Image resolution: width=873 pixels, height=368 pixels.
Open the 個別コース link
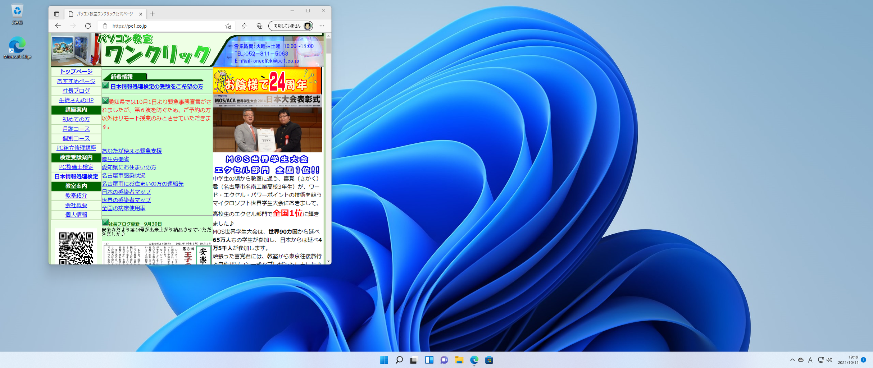tap(76, 138)
